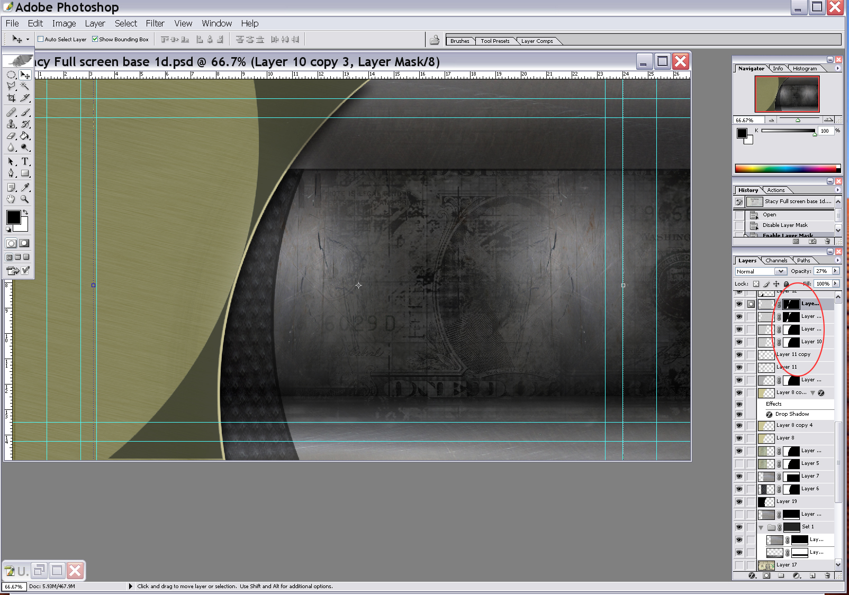Open tool preset picker dropdown arrow
849x595 pixels.
coord(28,39)
